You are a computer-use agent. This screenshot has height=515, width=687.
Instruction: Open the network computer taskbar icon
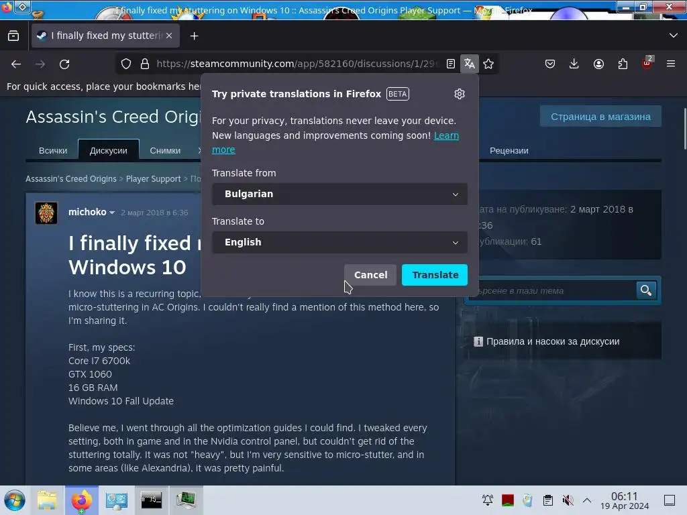tap(116, 500)
